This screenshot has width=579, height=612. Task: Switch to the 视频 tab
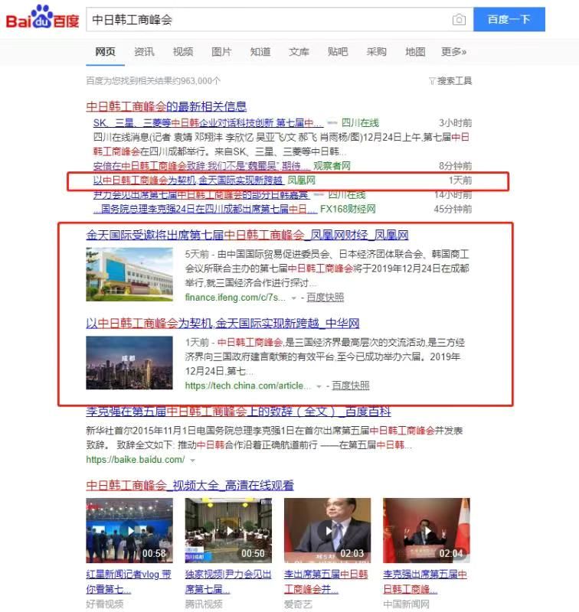coord(183,52)
